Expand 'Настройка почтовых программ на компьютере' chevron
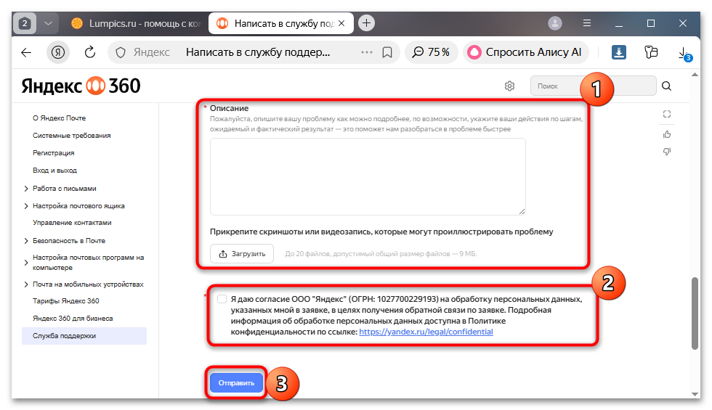 click(x=26, y=263)
